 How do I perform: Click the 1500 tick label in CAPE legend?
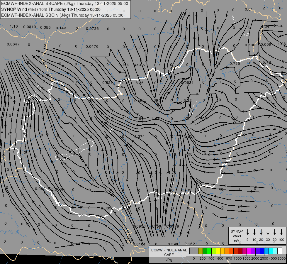pyautogui.click(x=247, y=258)
